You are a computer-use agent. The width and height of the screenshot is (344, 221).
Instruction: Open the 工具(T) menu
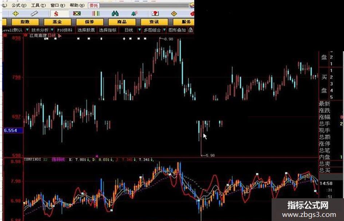pyautogui.click(x=38, y=5)
